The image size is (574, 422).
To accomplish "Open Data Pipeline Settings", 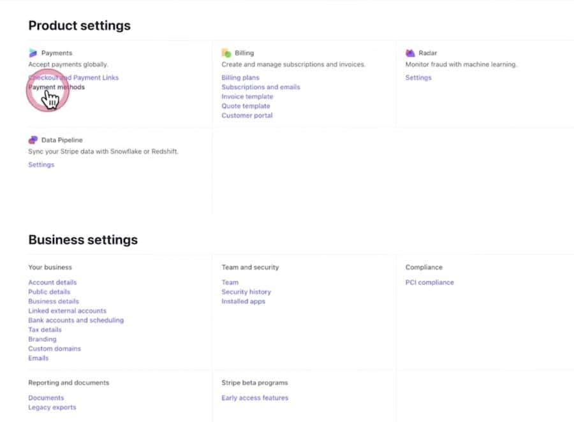I will click(41, 164).
